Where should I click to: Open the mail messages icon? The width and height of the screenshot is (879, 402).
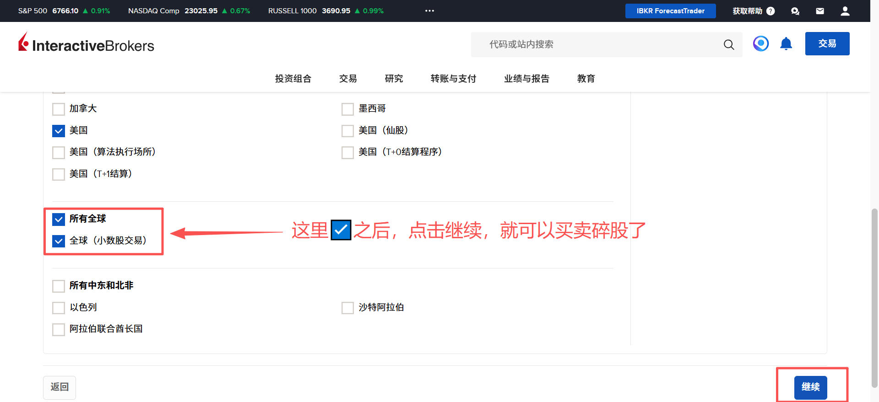(x=820, y=11)
